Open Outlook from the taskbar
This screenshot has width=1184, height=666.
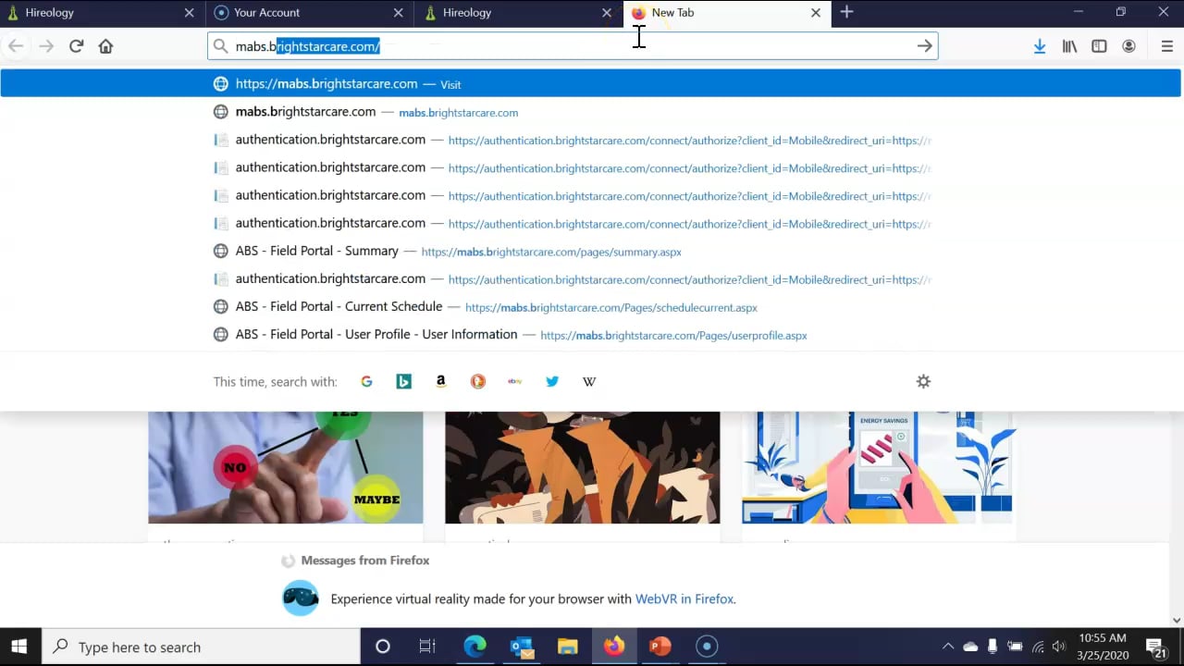522,647
